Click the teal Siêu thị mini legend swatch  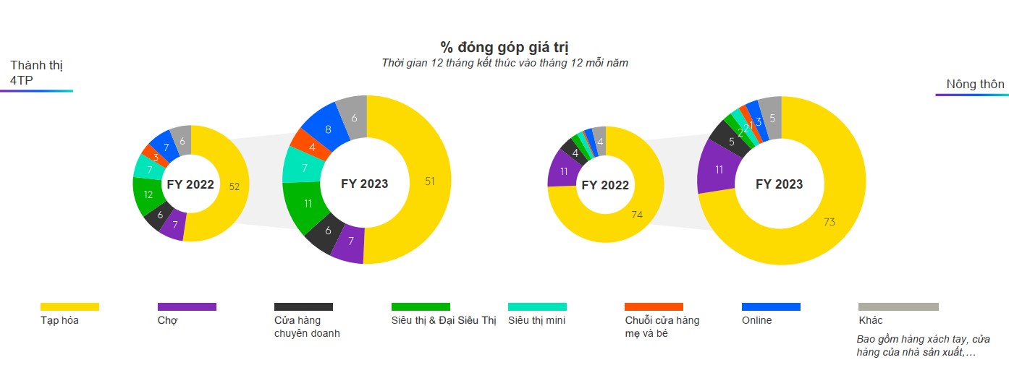tap(537, 307)
